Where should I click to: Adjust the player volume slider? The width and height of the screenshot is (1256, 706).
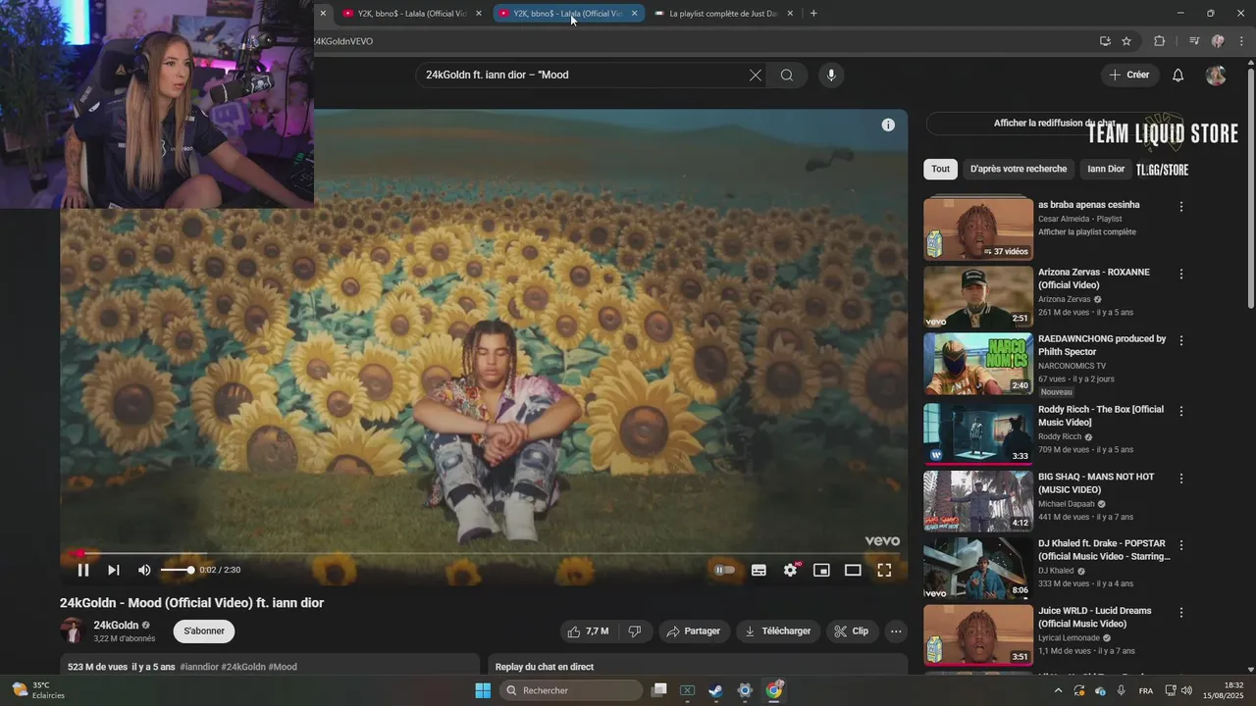[x=178, y=570]
